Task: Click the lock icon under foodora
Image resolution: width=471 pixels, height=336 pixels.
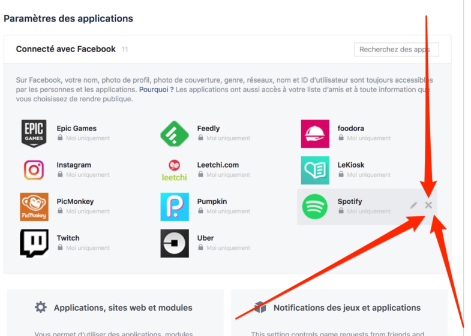Action: 341,138
